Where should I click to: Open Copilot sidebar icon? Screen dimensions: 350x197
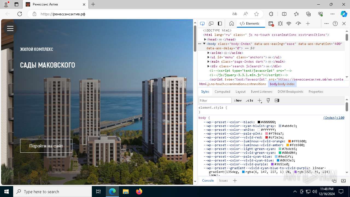pos(344,14)
